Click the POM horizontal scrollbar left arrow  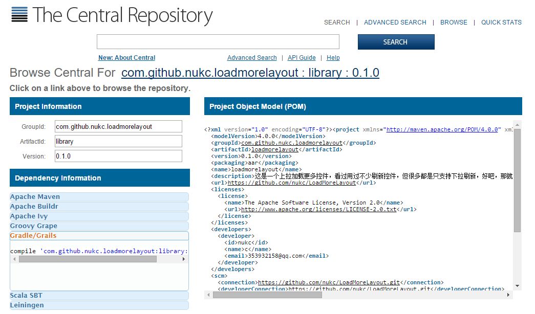tap(208, 295)
